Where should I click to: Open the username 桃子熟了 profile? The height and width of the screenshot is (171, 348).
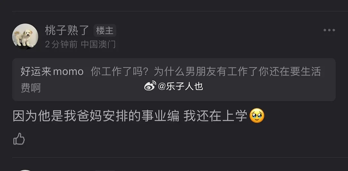pos(67,30)
